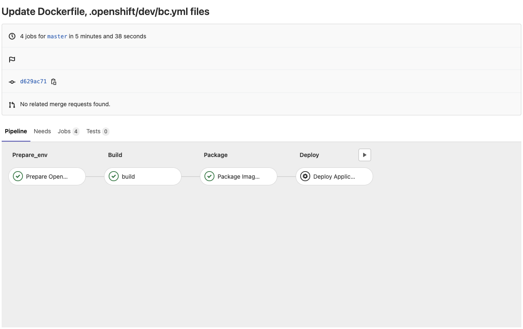Click the pipeline duration clock icon

click(x=12, y=36)
